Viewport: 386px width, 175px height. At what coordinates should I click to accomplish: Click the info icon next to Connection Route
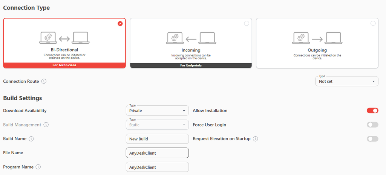click(x=44, y=81)
